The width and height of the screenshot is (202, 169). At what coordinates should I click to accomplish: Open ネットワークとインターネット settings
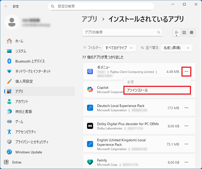pyautogui.click(x=39, y=71)
